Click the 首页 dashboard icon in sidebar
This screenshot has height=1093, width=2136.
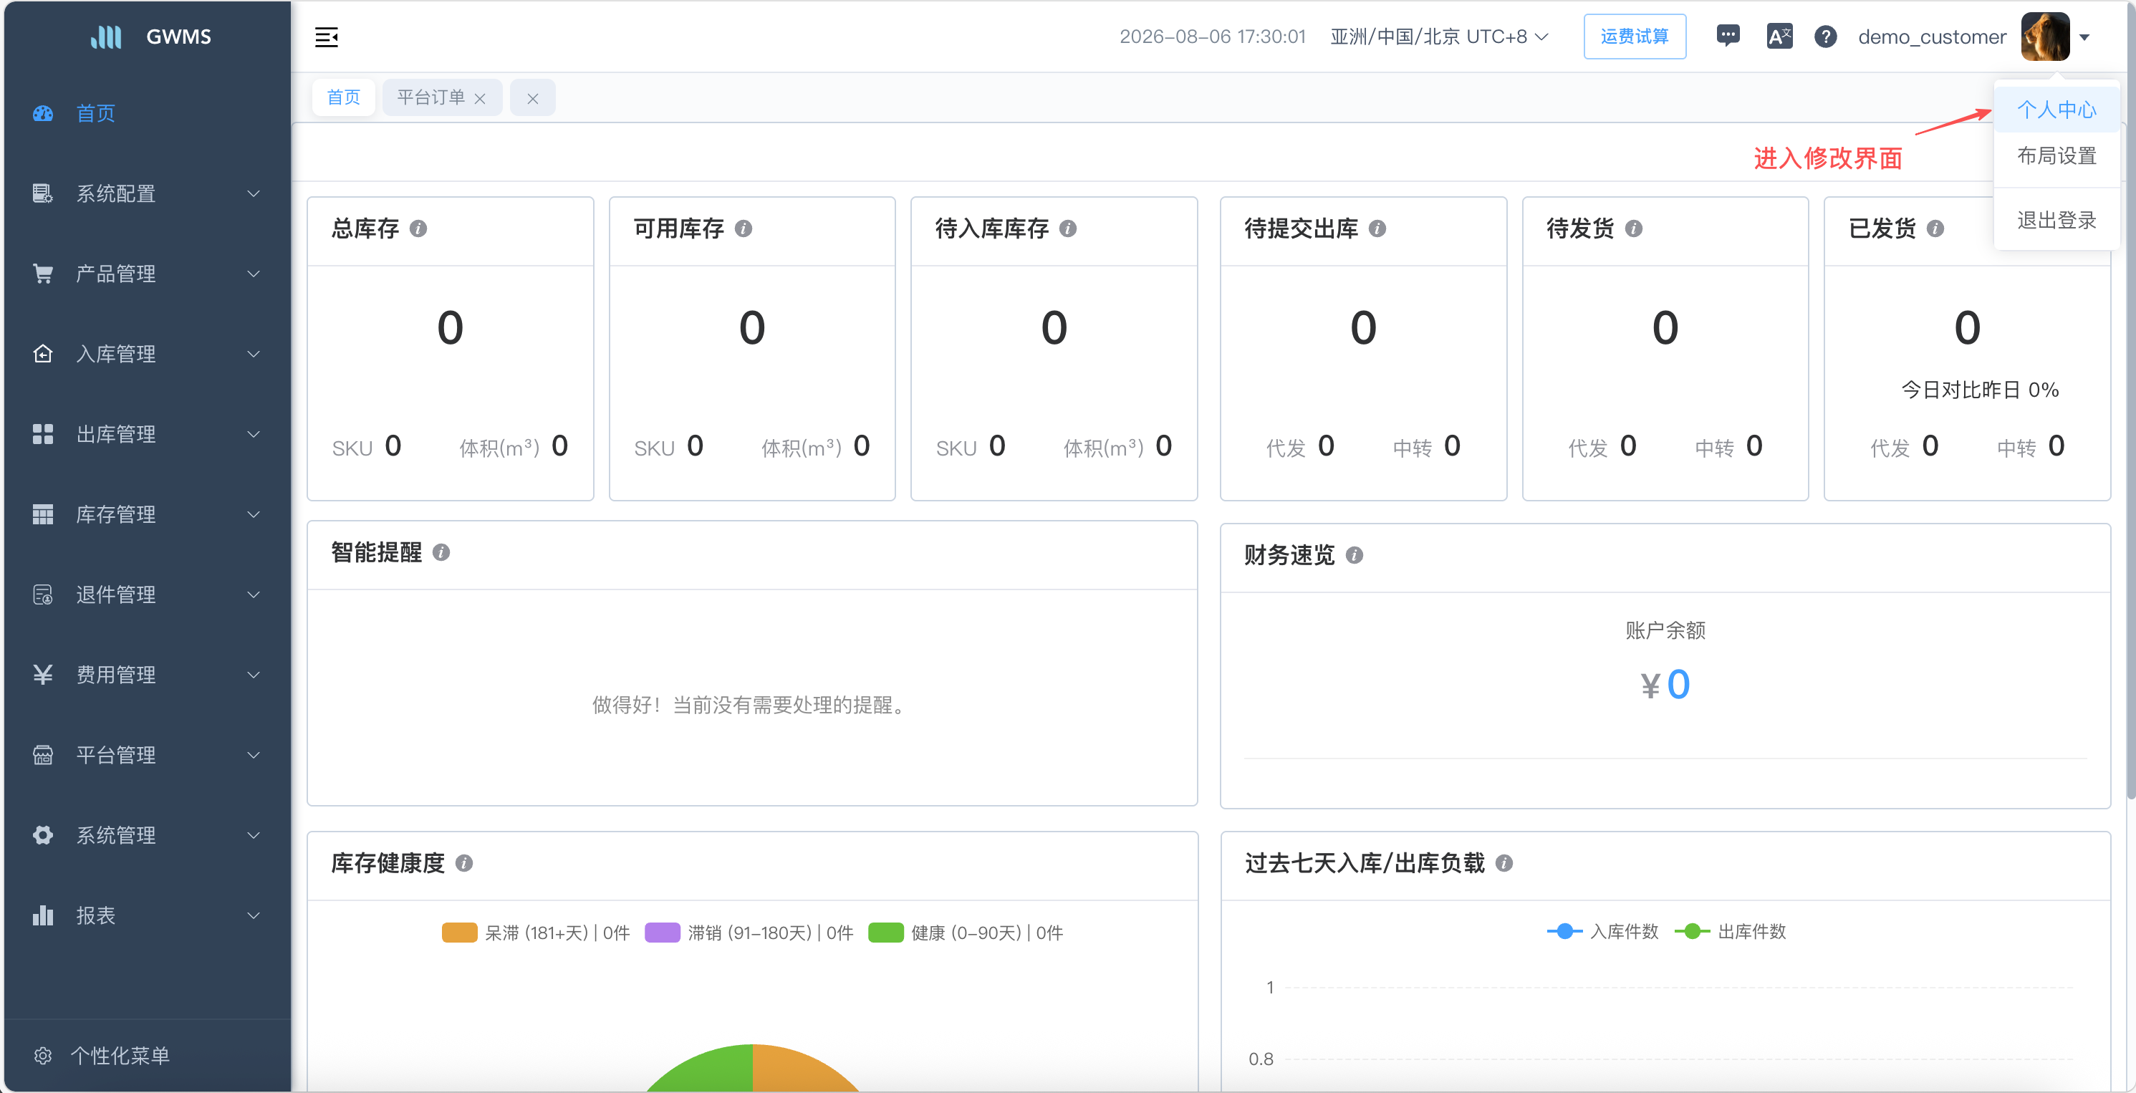[x=43, y=114]
